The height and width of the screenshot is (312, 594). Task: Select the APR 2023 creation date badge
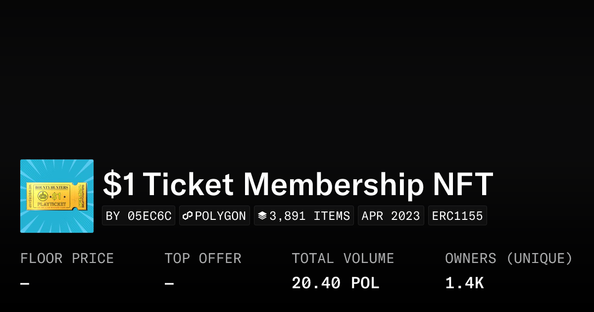point(391,216)
